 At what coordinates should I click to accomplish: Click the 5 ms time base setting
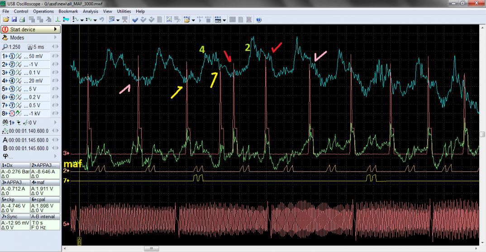pyautogui.click(x=36, y=47)
